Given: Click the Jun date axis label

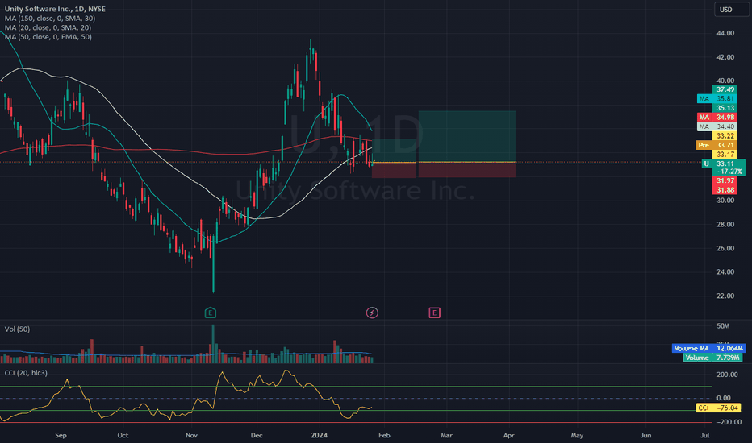Looking at the screenshot, I should 646,435.
